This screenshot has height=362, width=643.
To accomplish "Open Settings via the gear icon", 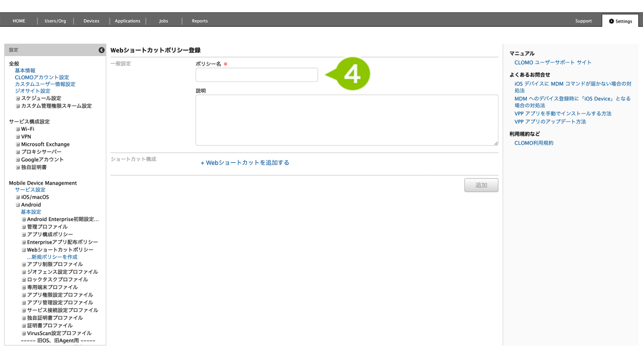I will click(x=611, y=21).
